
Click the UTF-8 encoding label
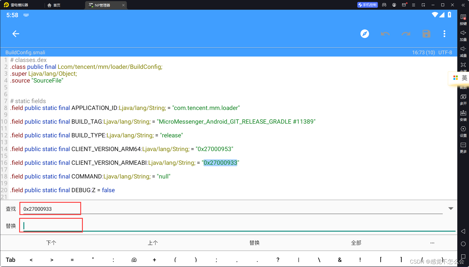[x=445, y=52]
